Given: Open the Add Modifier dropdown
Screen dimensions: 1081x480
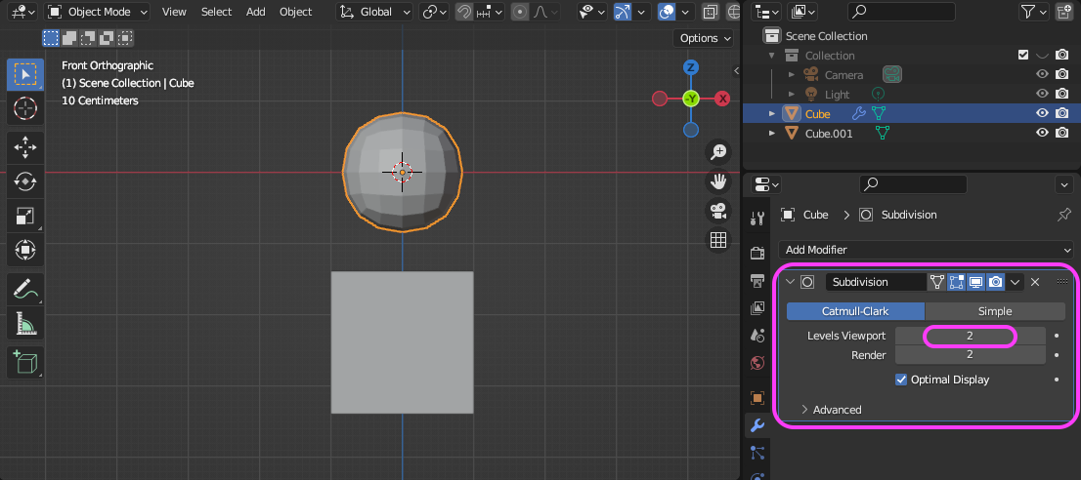Looking at the screenshot, I should tap(926, 250).
